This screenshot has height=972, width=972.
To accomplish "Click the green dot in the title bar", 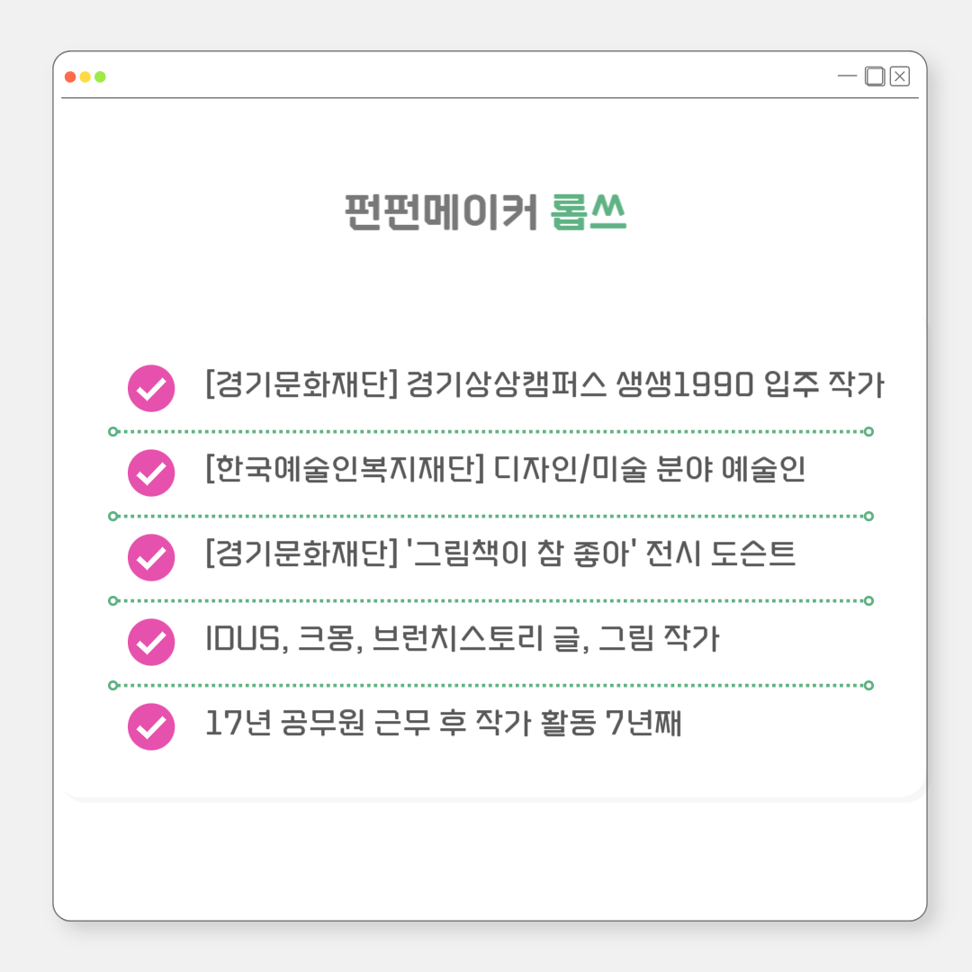I will [100, 76].
